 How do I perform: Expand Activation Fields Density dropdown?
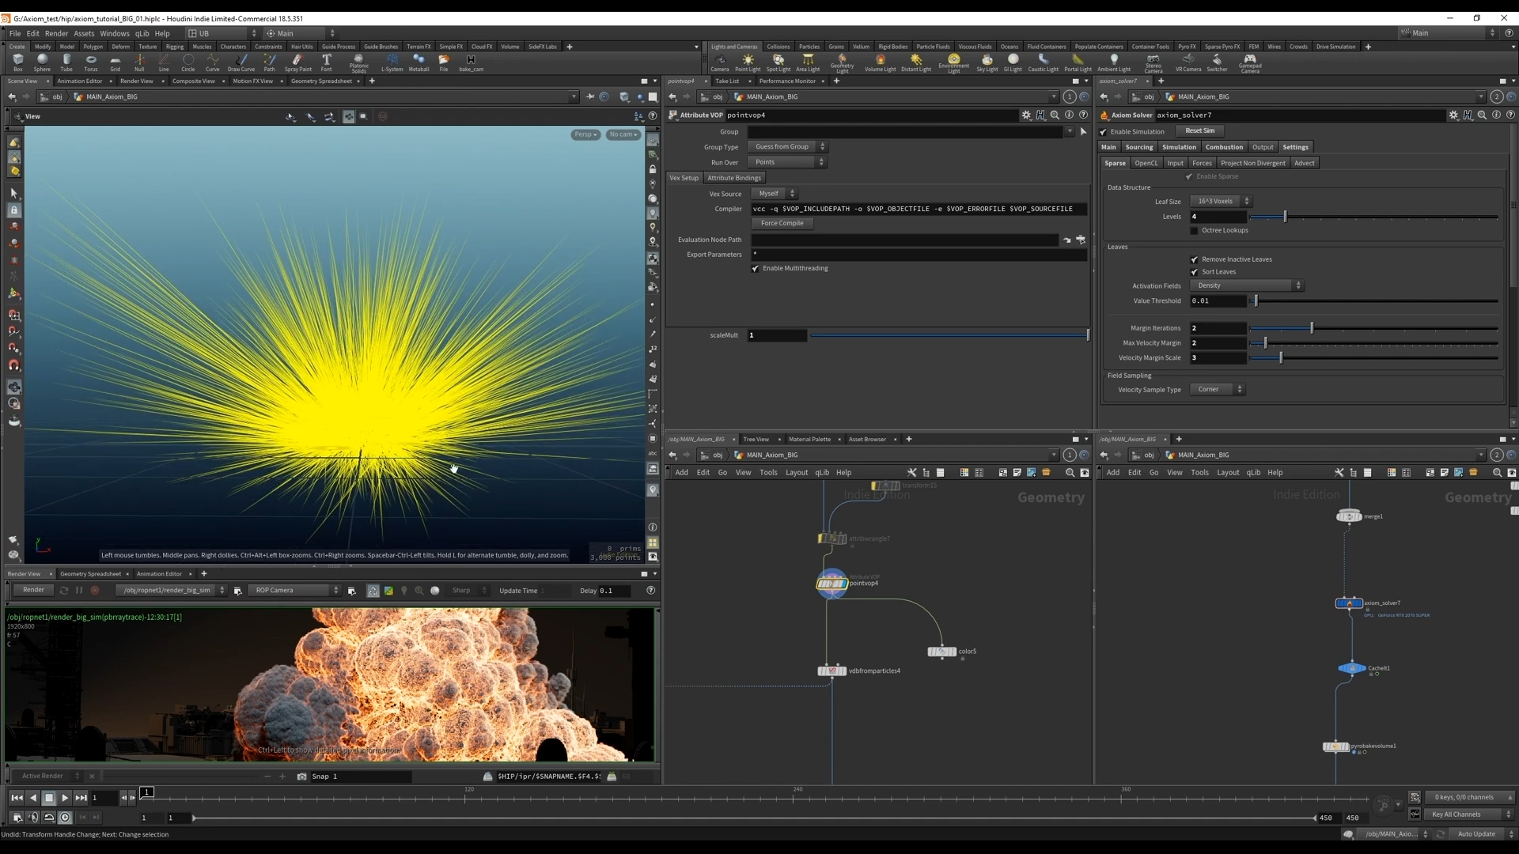point(1246,285)
